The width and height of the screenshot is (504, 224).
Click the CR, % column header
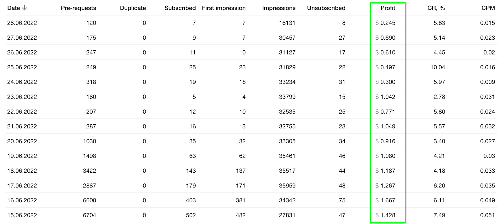(x=436, y=8)
